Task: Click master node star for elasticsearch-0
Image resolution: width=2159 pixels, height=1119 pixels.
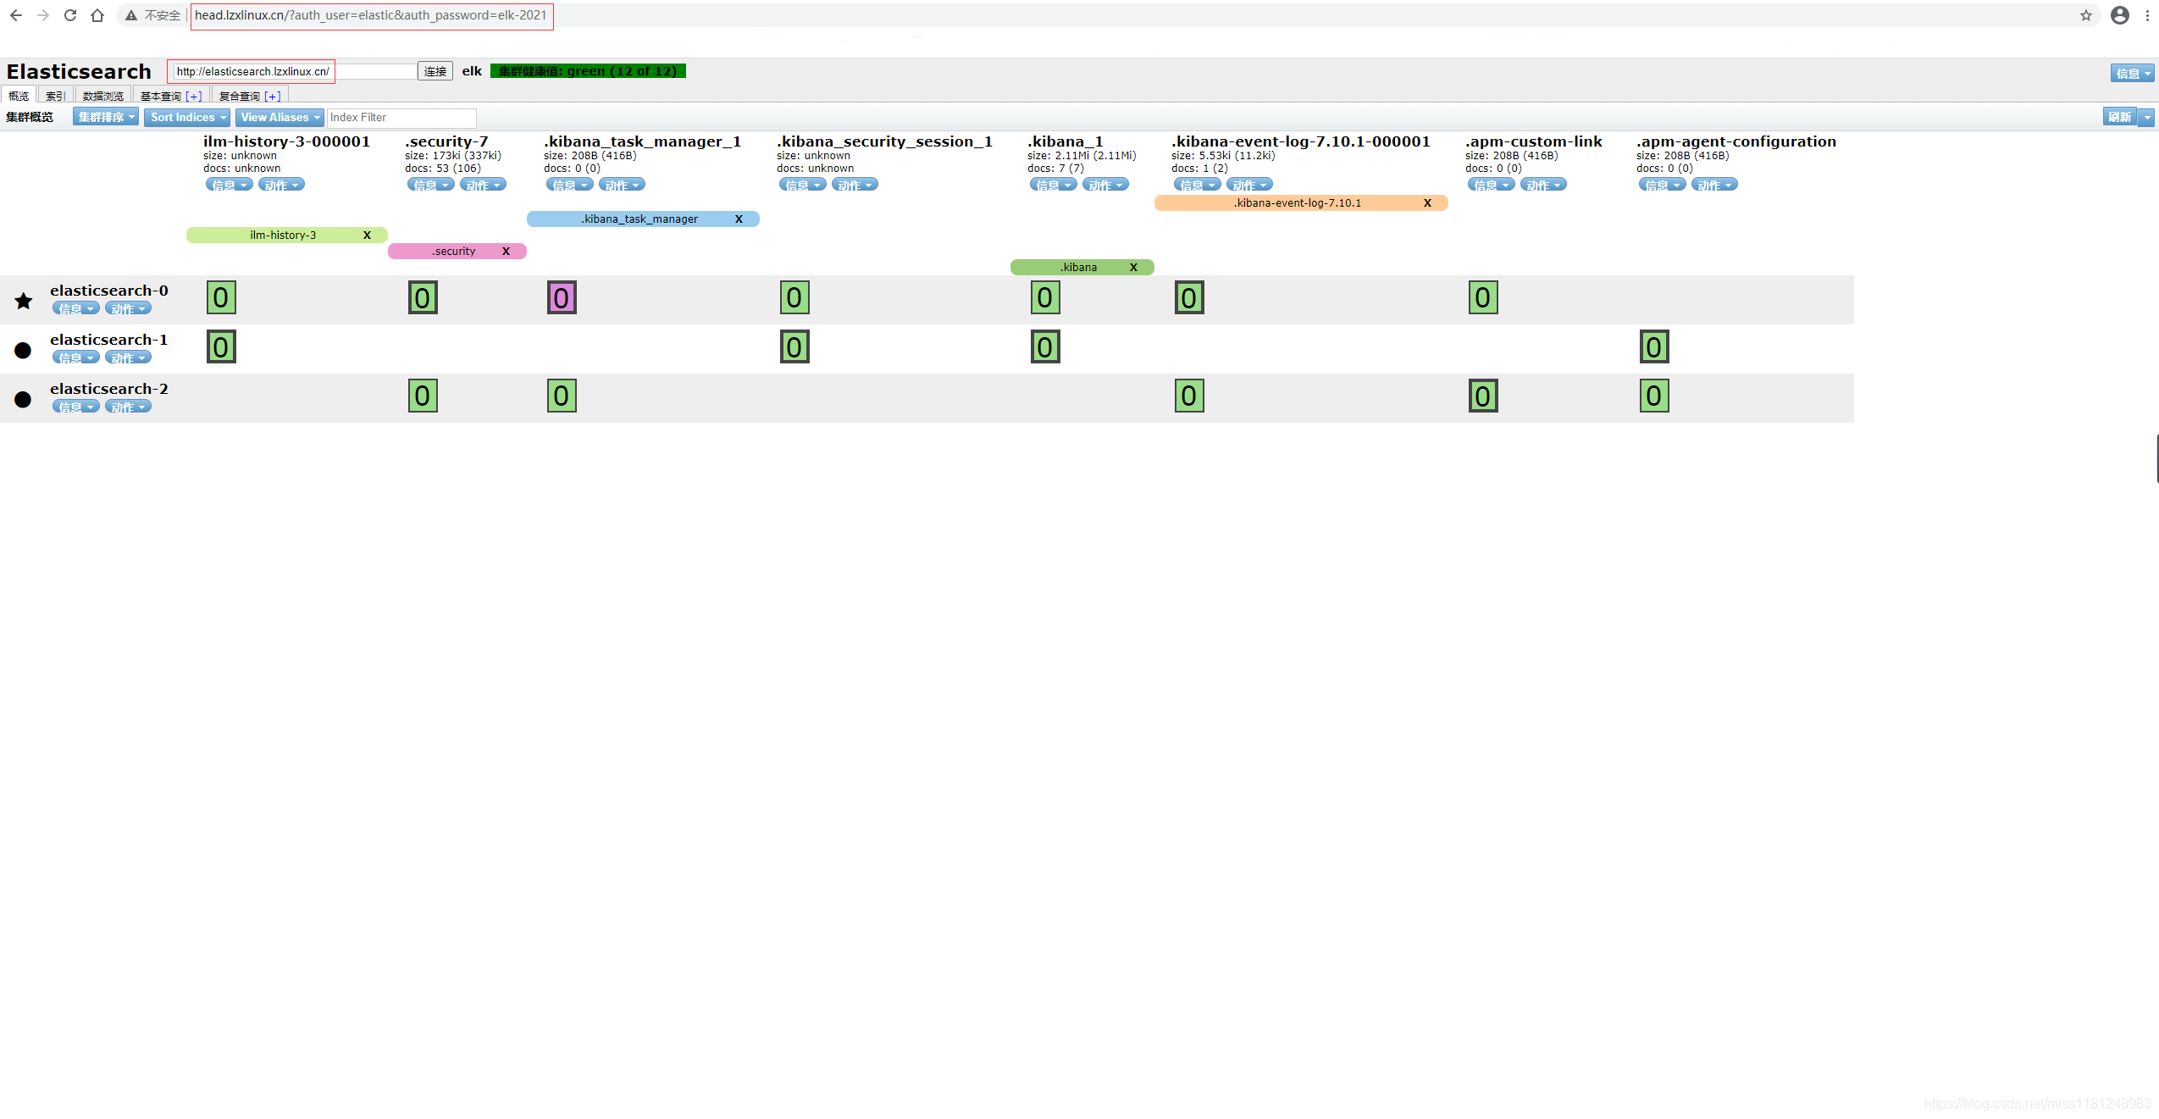Action: (x=24, y=301)
